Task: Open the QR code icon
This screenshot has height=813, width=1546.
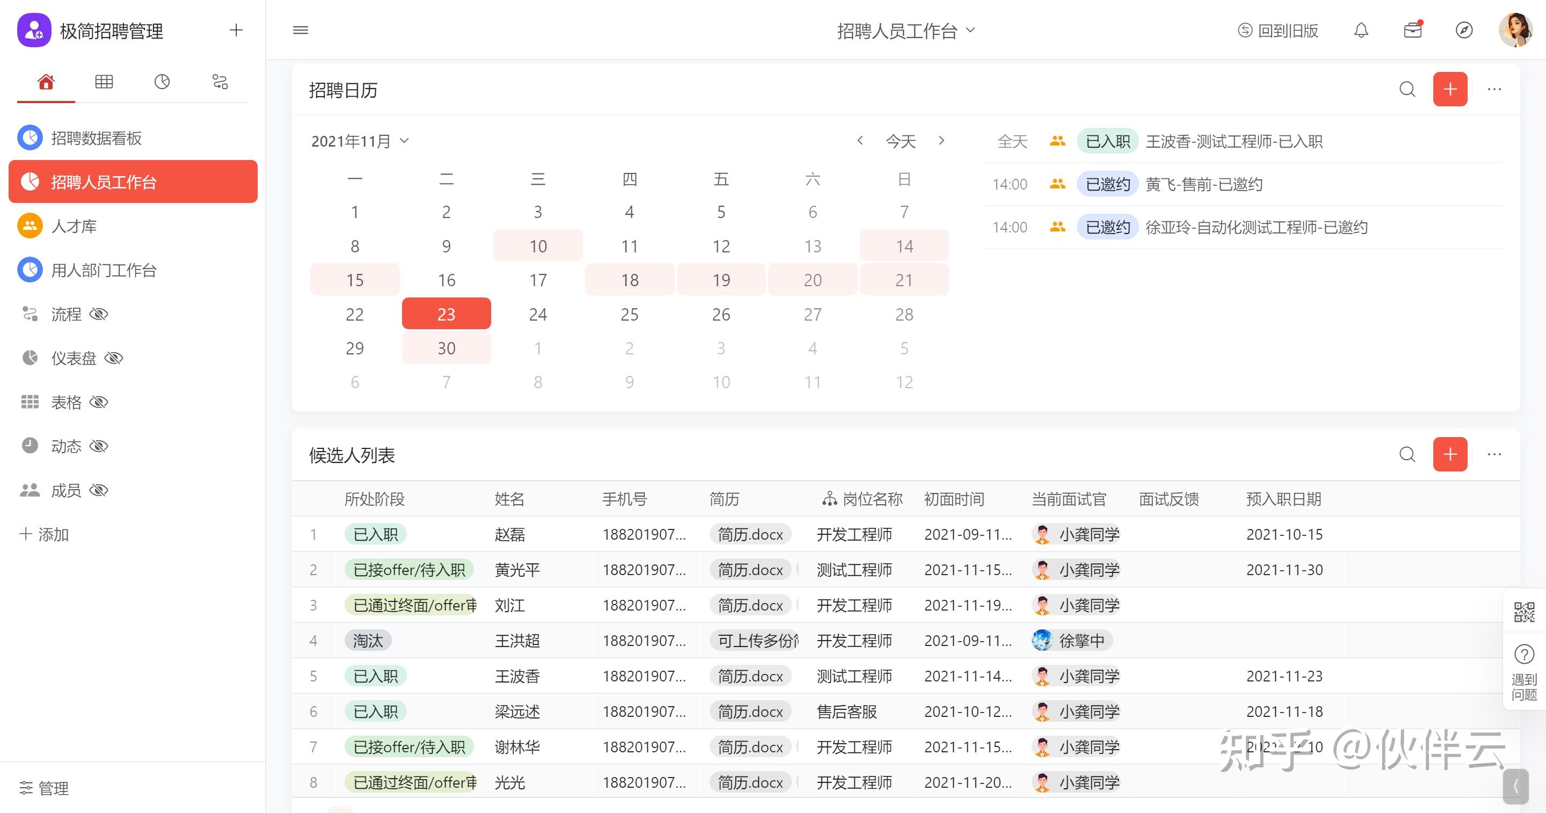Action: tap(1524, 612)
